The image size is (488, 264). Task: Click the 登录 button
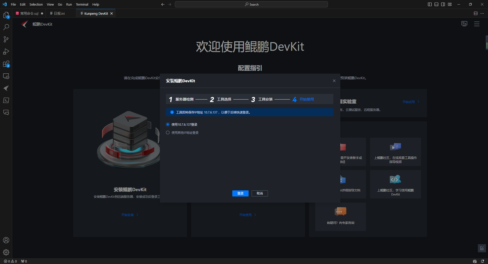pos(240,193)
